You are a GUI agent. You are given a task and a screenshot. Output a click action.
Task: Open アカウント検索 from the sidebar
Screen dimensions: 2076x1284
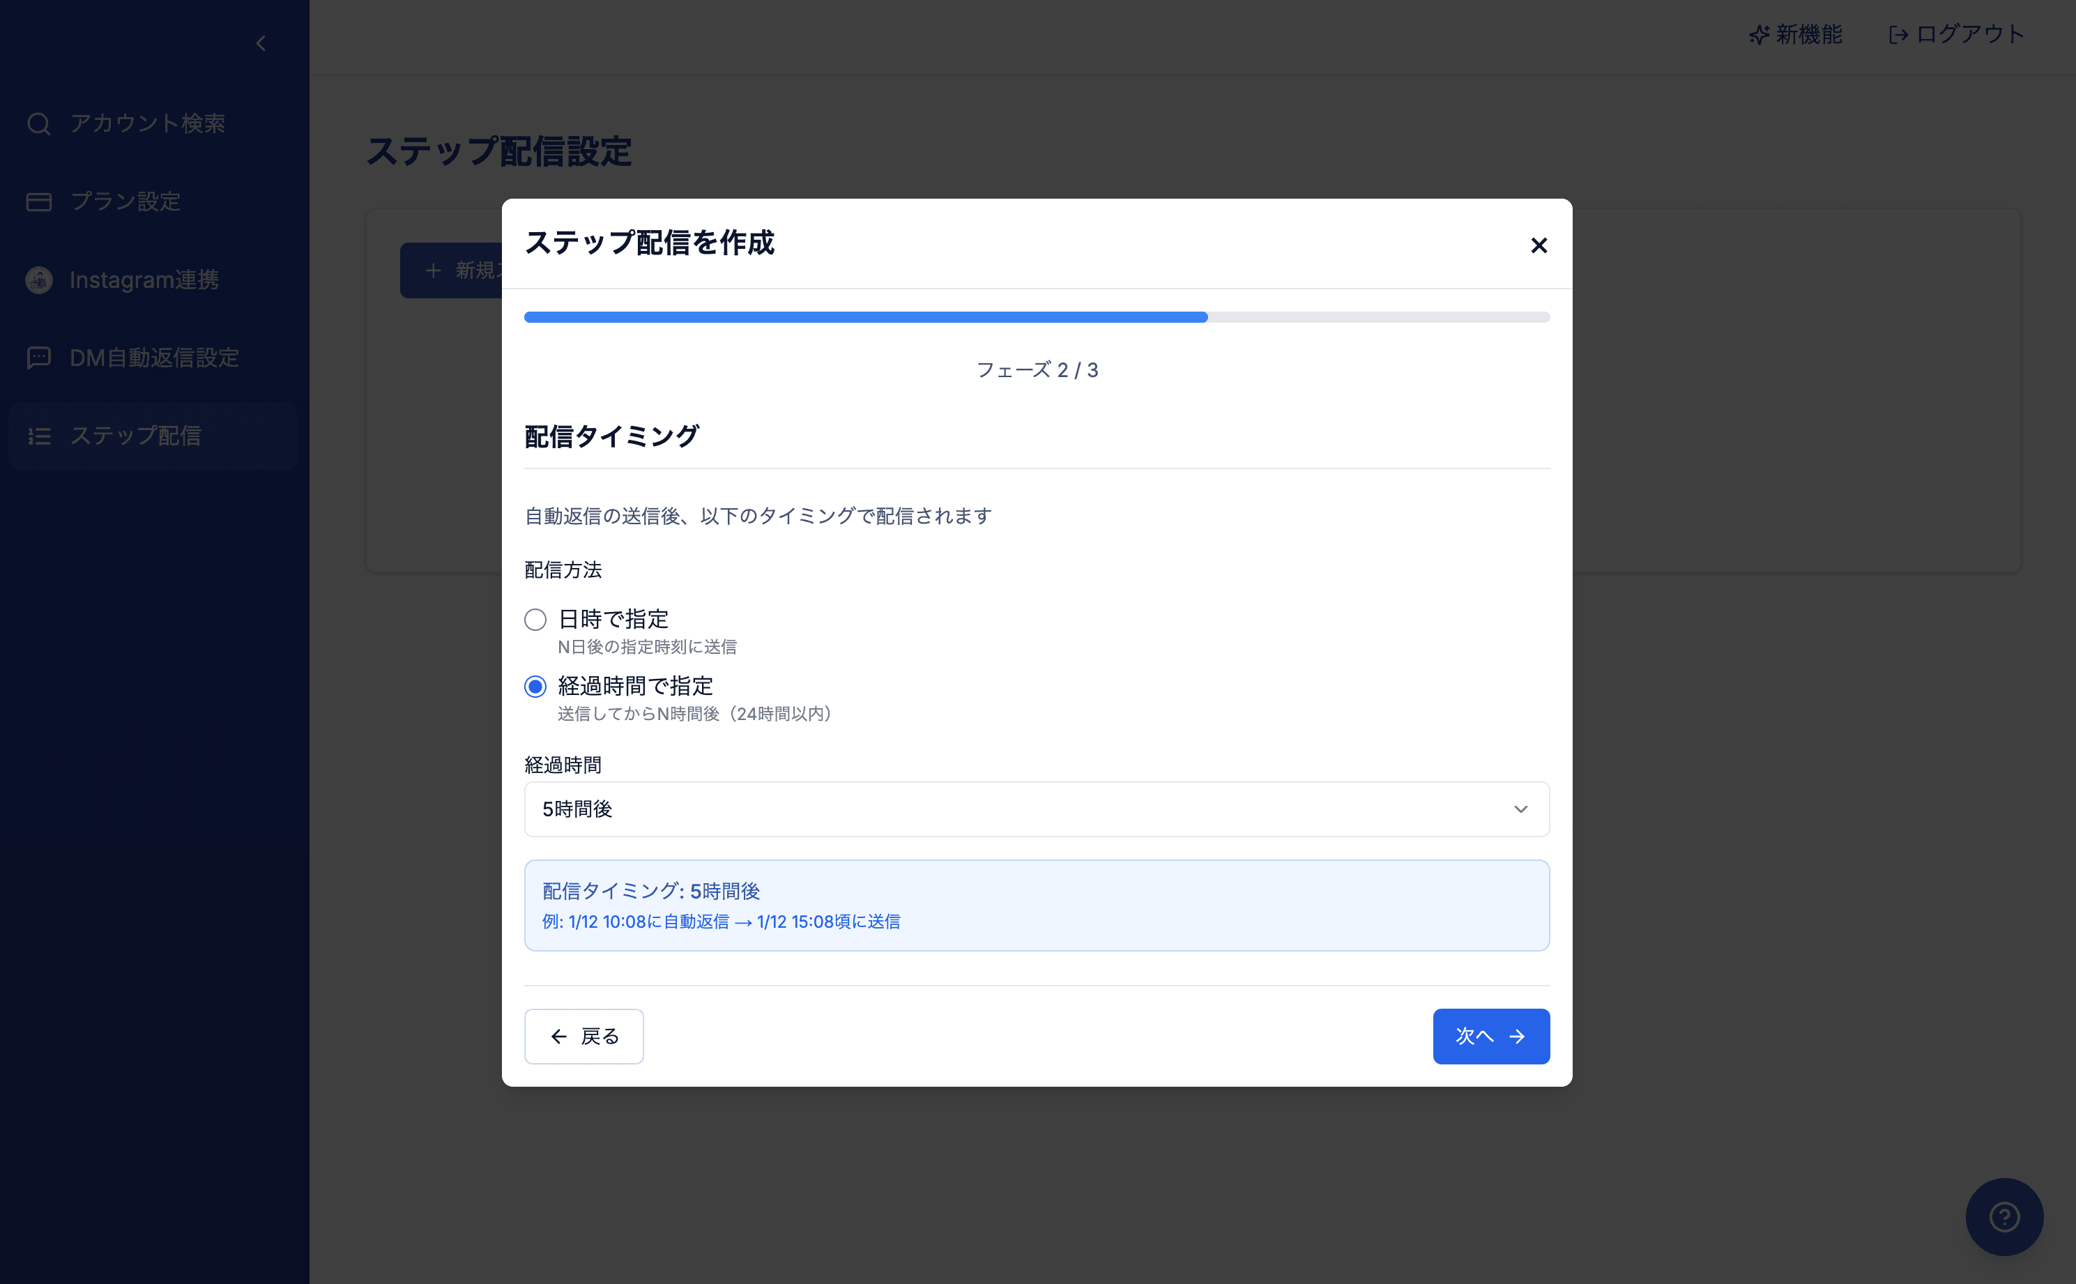point(148,123)
